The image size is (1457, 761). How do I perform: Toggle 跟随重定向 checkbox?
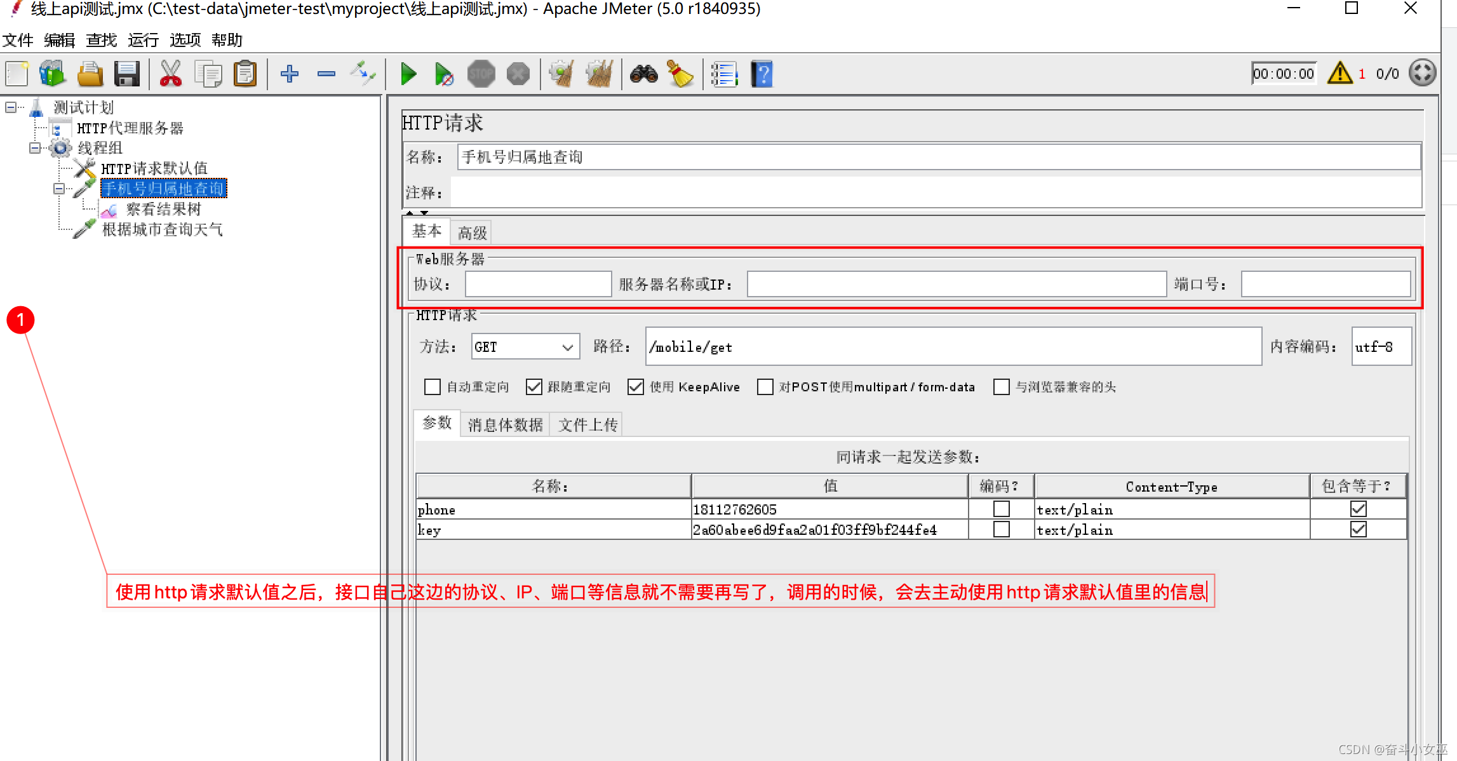click(x=534, y=387)
